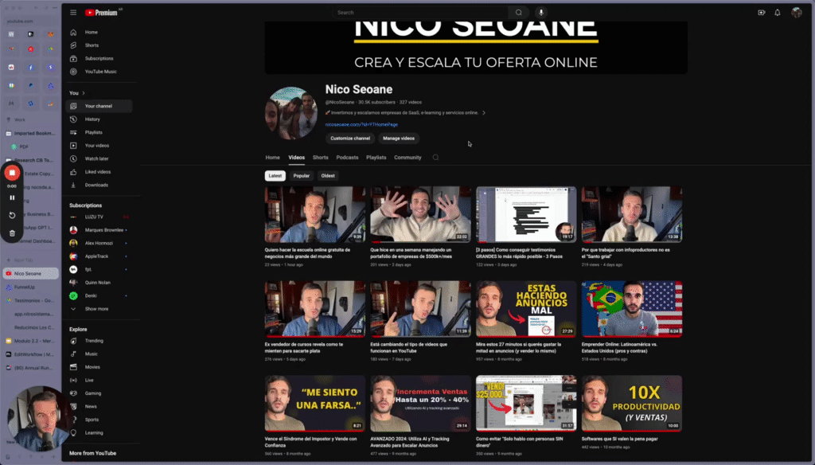The height and width of the screenshot is (465, 815).
Task: Open the Quinn Nolan subscription
Action: [x=99, y=283]
